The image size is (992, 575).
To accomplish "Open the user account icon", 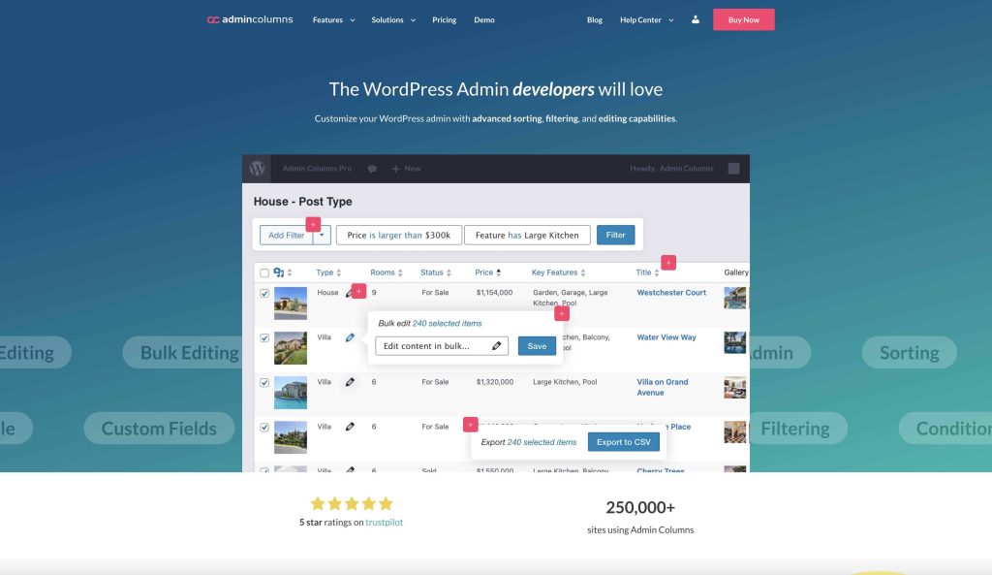I will [x=696, y=19].
